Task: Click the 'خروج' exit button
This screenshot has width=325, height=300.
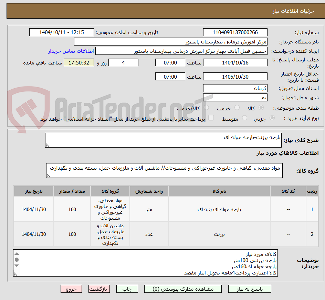Action: click(x=71, y=289)
